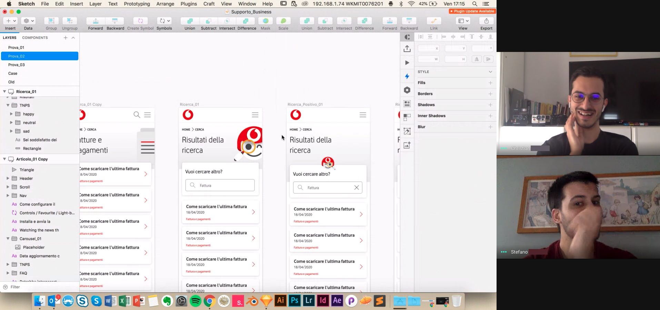
Task: Collapse the Ricerca_01 artboard
Action: (x=4, y=92)
